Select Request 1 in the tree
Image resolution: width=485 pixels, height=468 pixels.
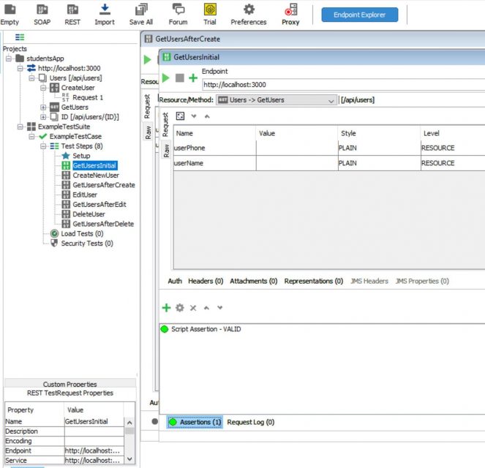[88, 98]
